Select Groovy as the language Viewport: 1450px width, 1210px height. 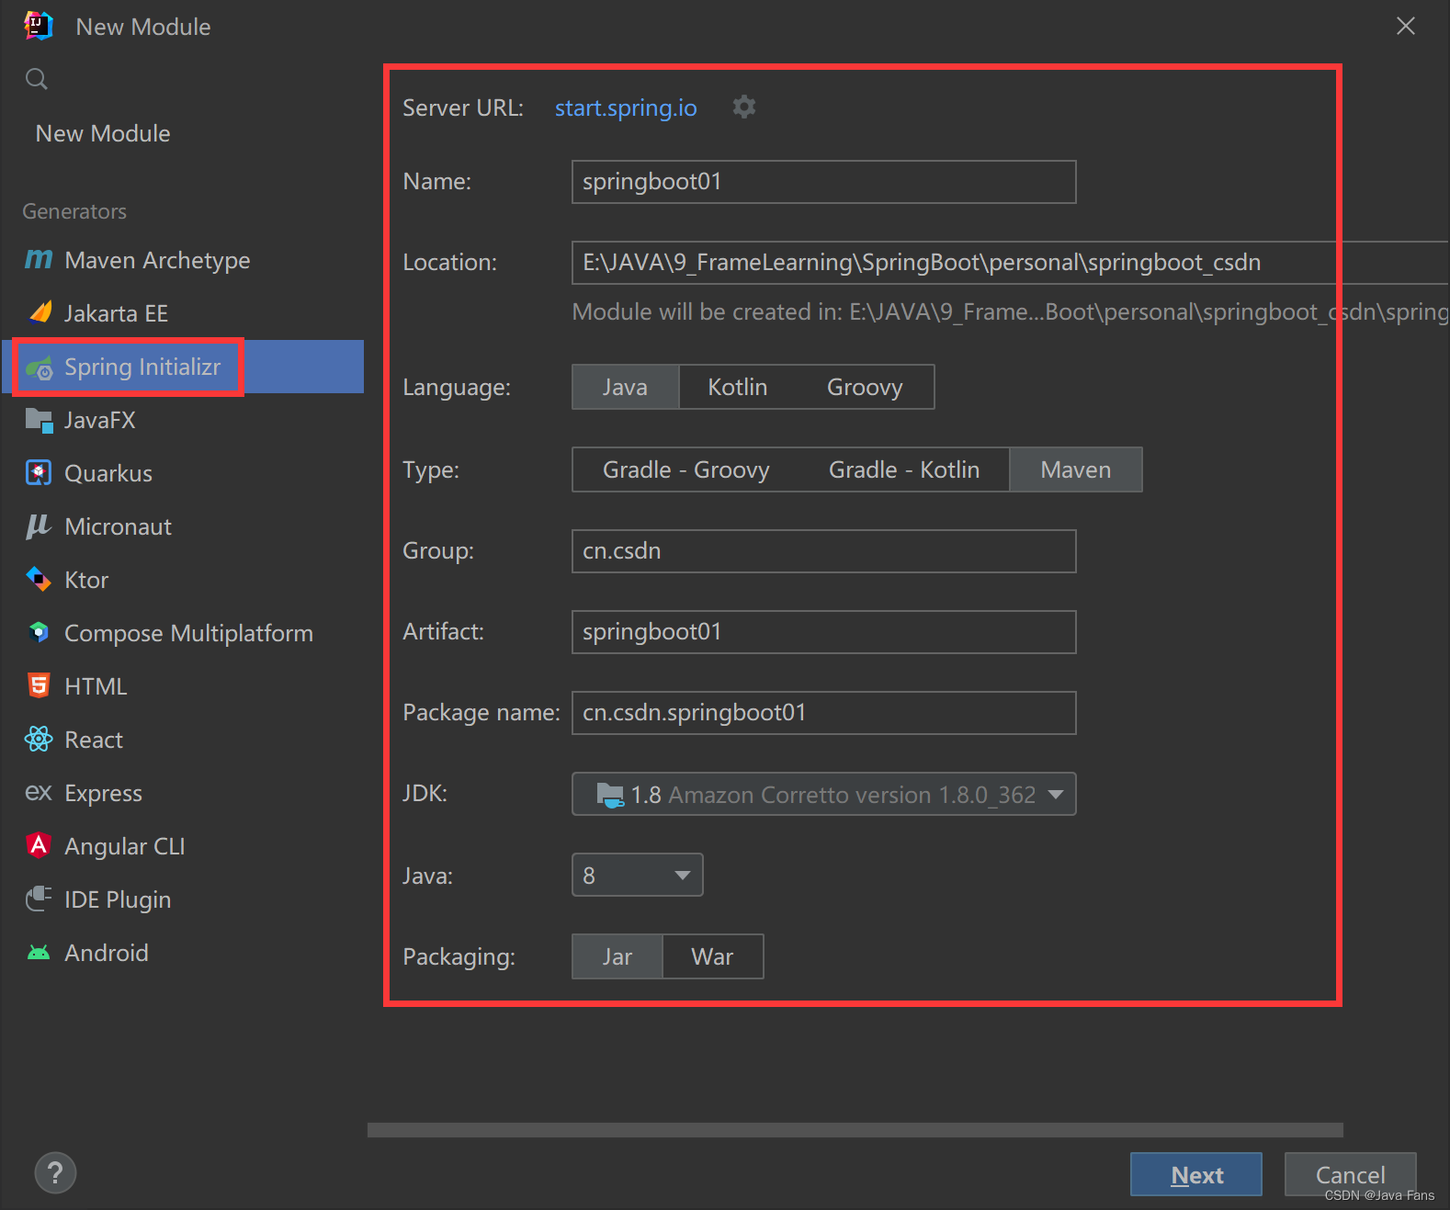pos(865,387)
